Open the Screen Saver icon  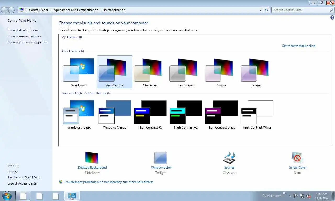pyautogui.click(x=298, y=158)
